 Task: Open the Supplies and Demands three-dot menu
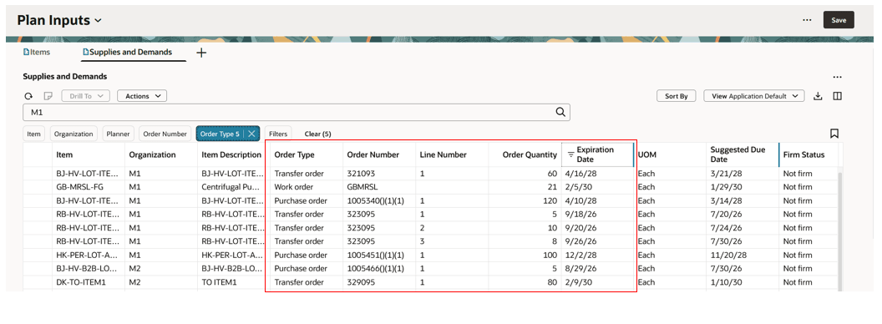(x=838, y=77)
